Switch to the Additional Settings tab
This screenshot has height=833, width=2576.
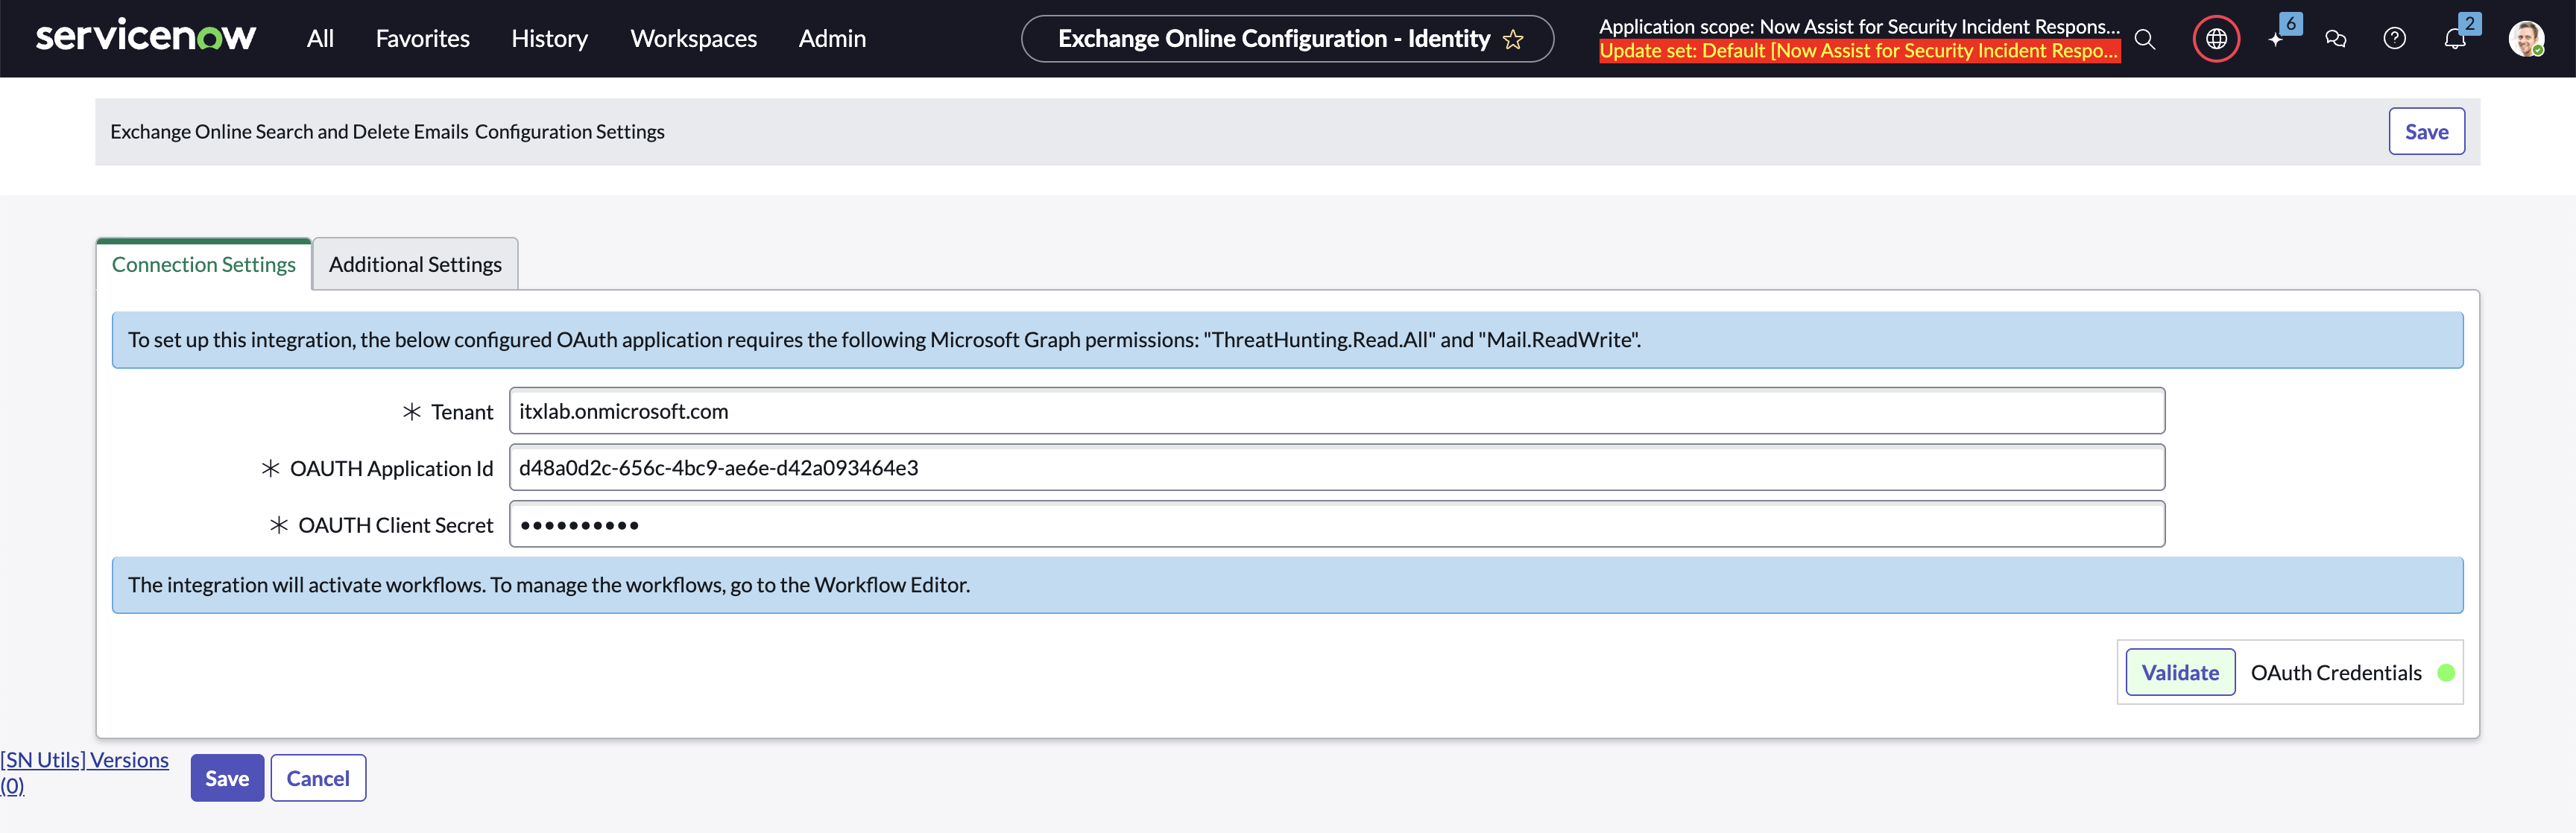(415, 264)
